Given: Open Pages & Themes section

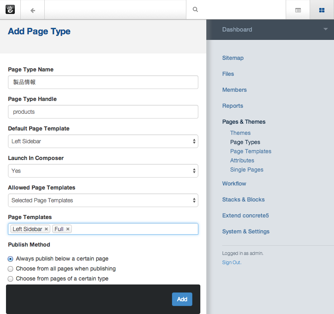Looking at the screenshot, I should 244,122.
